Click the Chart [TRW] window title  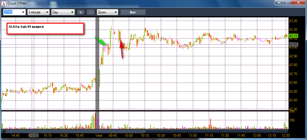point(17,3)
